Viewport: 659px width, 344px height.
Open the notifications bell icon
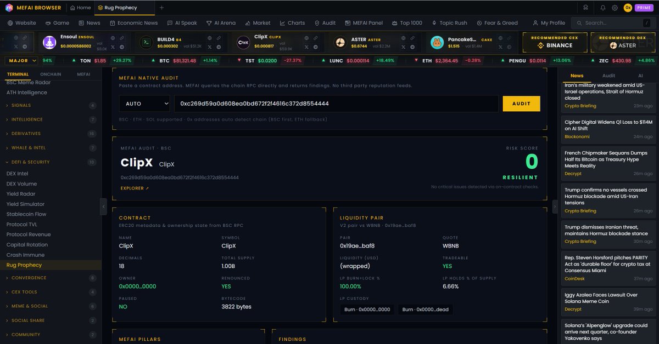point(603,8)
